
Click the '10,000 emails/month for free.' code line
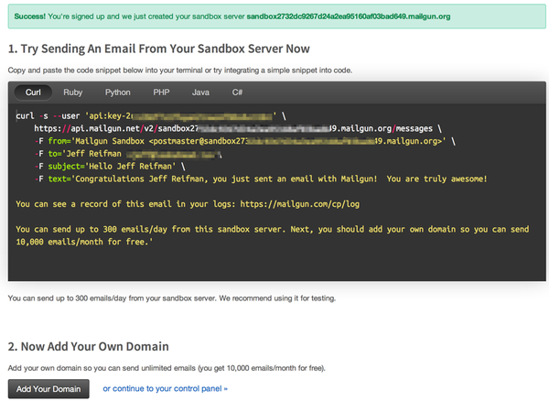(84, 242)
